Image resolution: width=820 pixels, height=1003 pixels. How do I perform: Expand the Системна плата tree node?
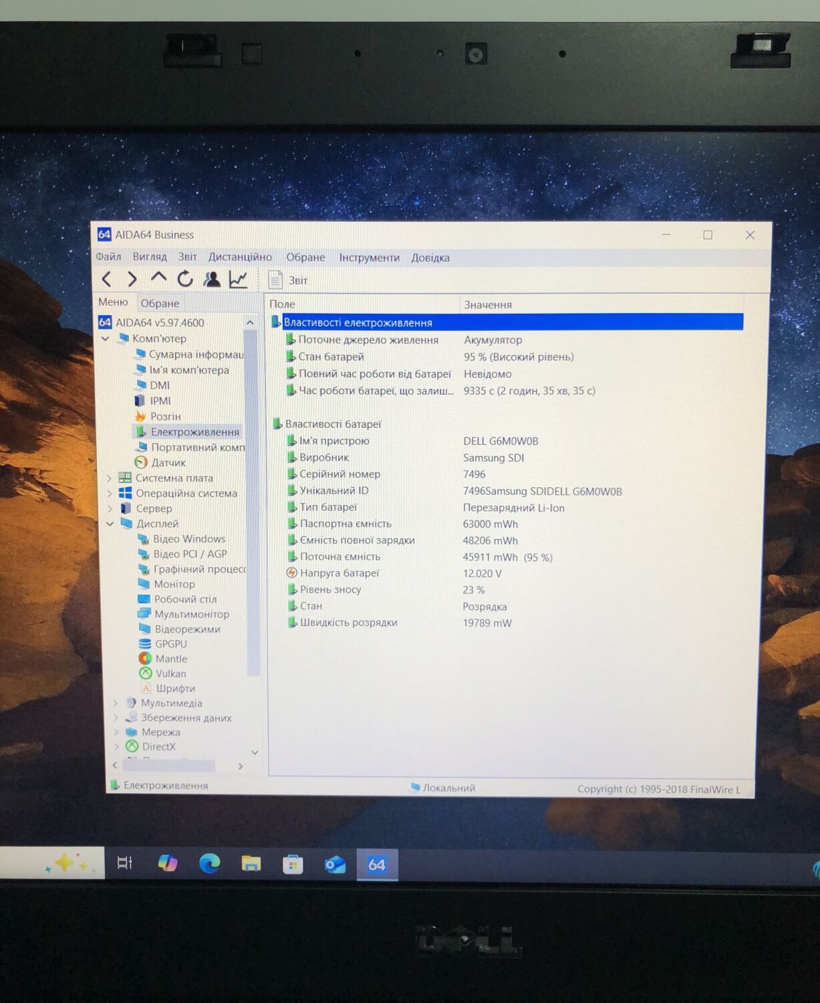click(110, 478)
